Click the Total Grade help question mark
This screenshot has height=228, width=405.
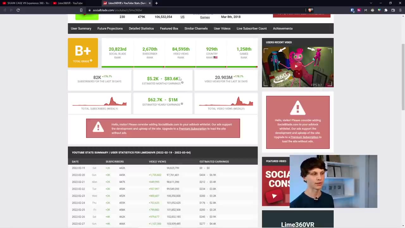tap(91, 60)
